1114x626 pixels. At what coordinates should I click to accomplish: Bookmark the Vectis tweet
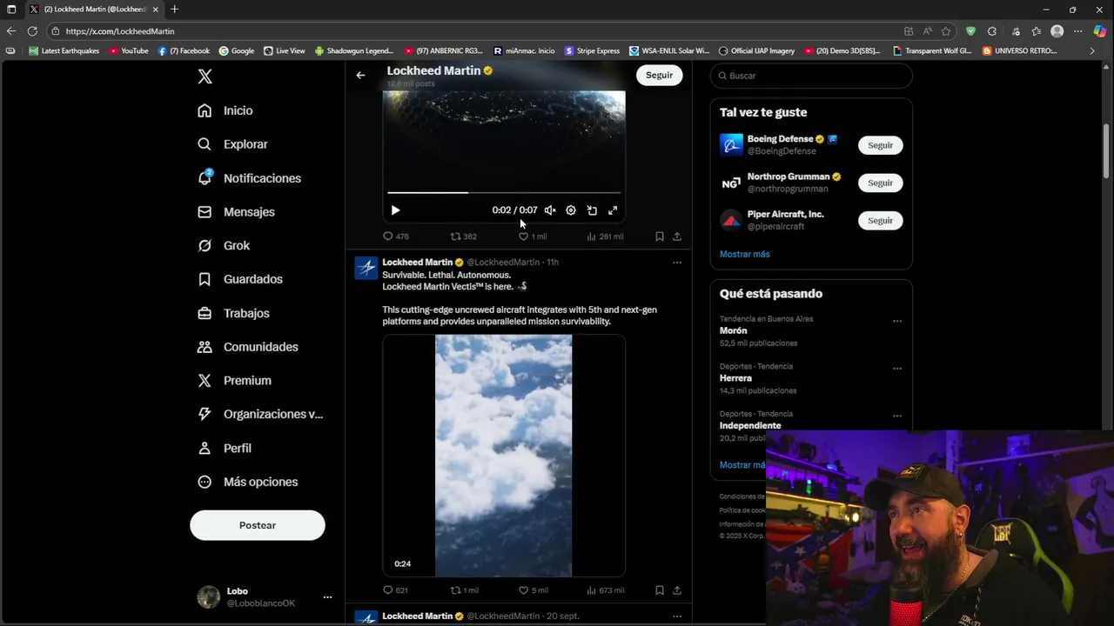coord(660,590)
